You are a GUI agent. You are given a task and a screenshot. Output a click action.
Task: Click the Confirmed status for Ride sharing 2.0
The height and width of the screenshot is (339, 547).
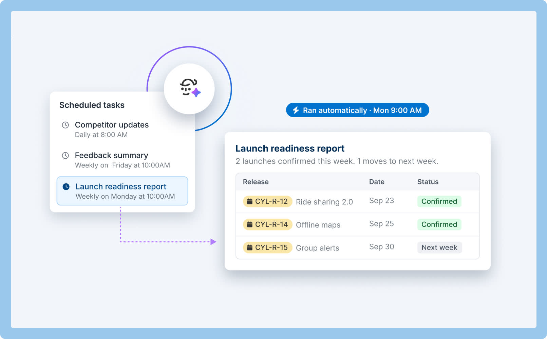(439, 201)
